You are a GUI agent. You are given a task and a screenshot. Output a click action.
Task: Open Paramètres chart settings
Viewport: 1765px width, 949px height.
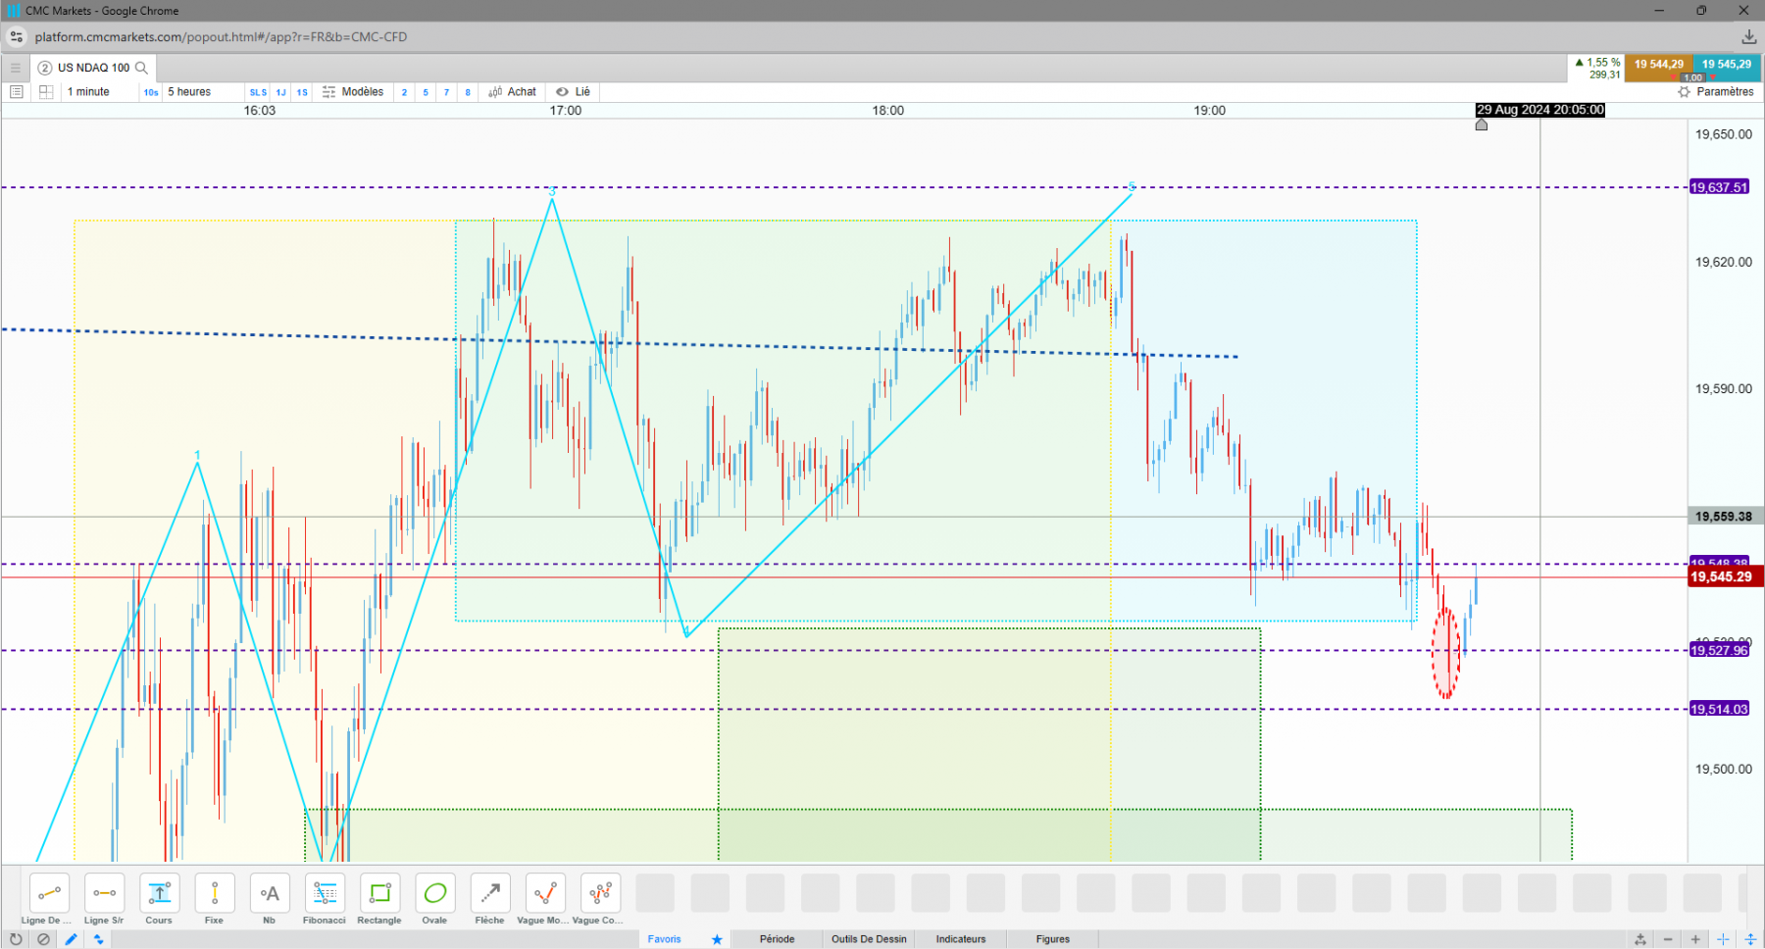(1716, 92)
